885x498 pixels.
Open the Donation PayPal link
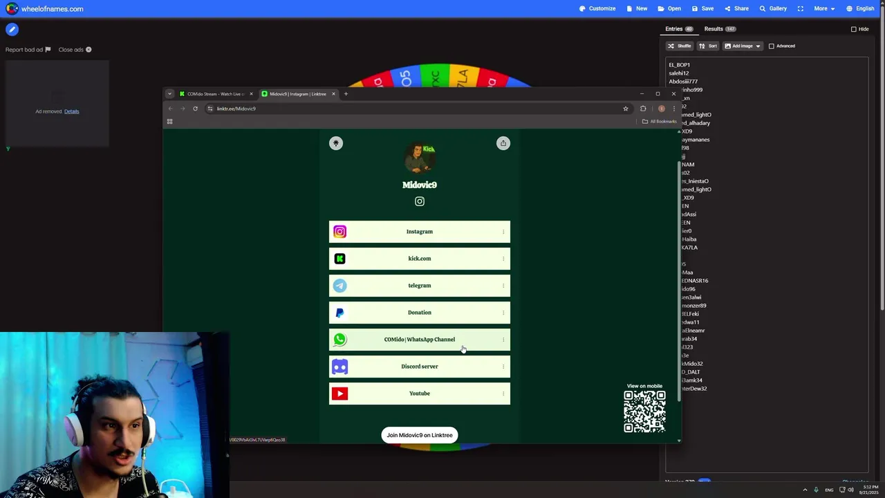click(x=420, y=313)
